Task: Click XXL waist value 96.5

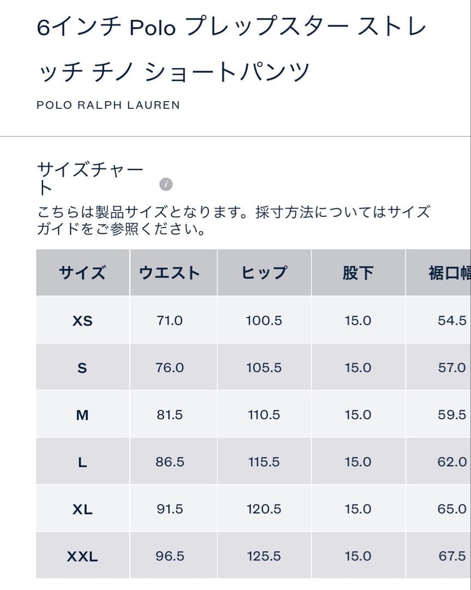Action: 170,557
